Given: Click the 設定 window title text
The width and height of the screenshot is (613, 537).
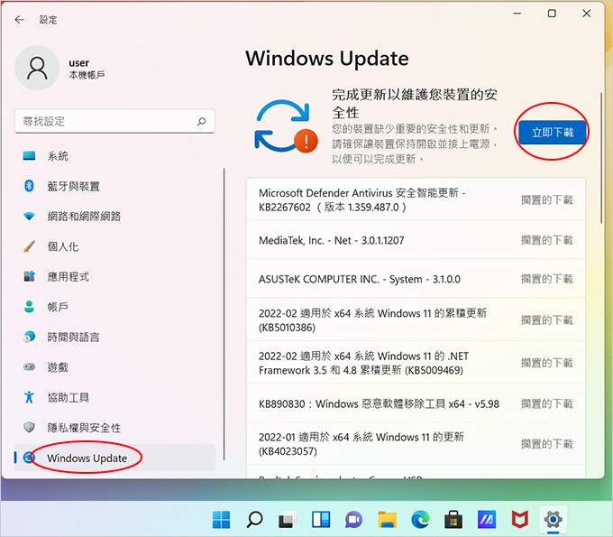Looking at the screenshot, I should click(48, 20).
